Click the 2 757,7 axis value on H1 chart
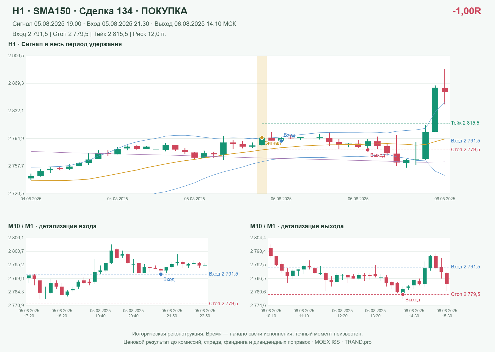Viewport: 495px width, 352px height. 16,166
